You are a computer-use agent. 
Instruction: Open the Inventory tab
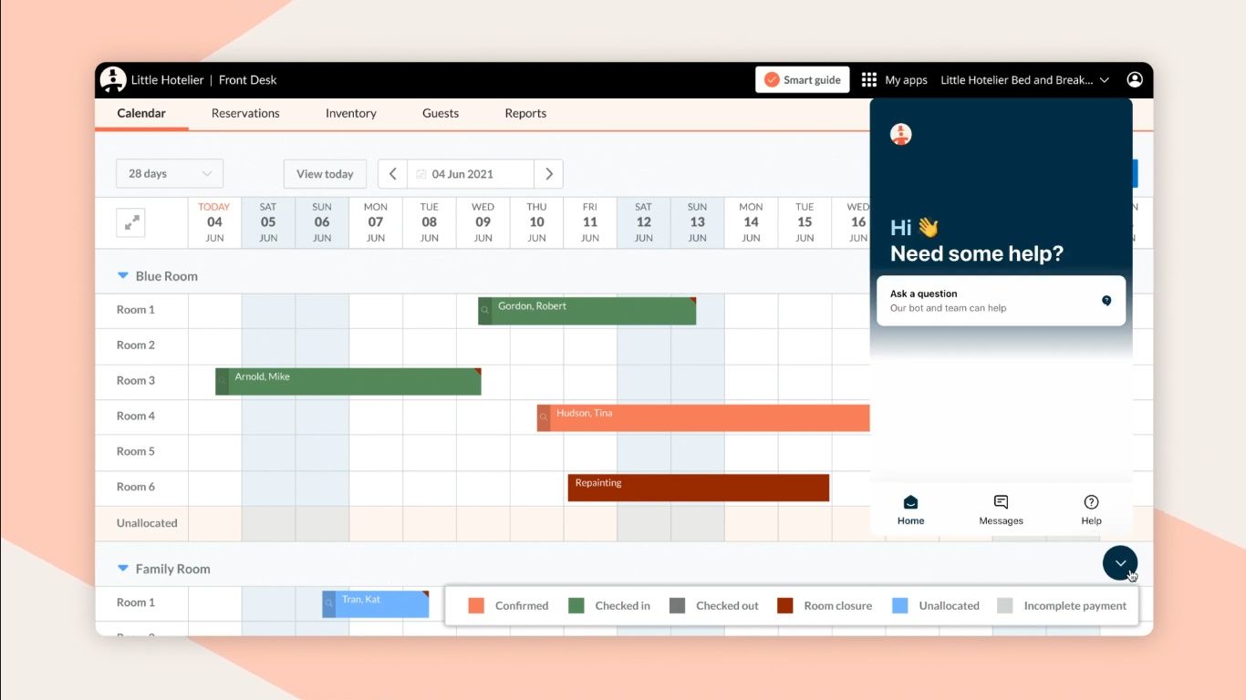351,114
